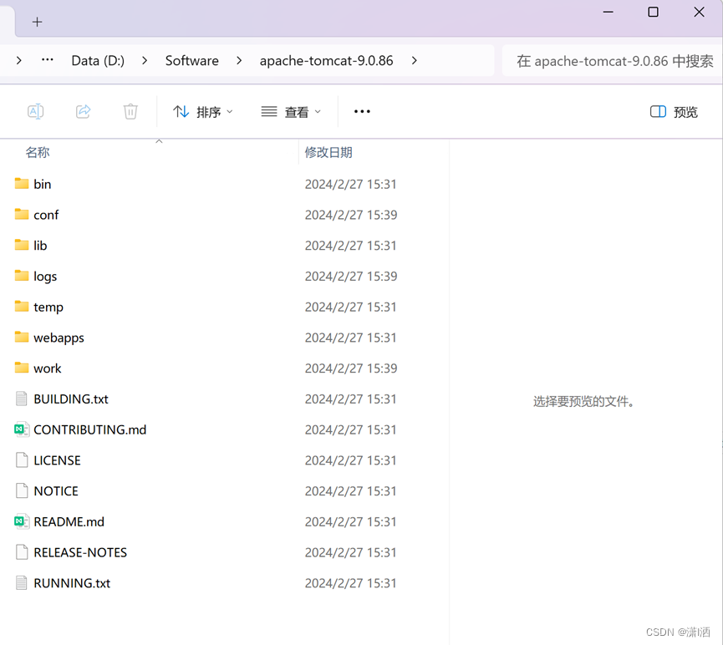Viewport: 723px width, 645px height.
Task: Maximize the File Explorer window
Action: coord(653,12)
